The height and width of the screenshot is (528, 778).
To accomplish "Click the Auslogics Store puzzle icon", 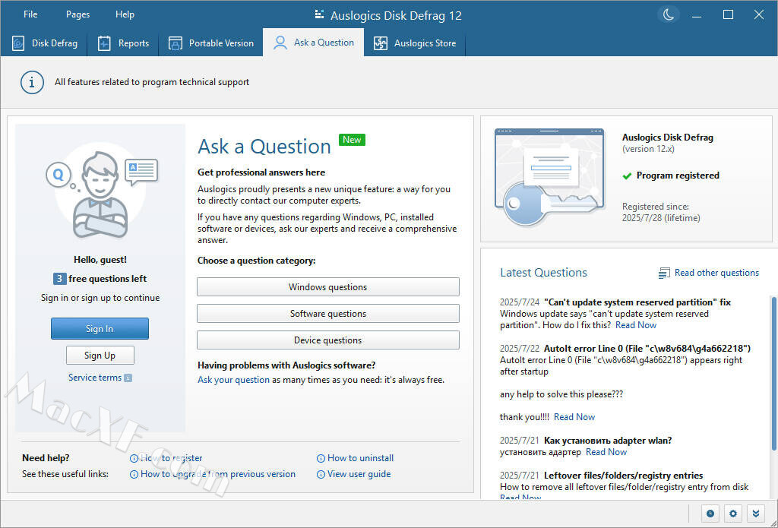I will 381,43.
